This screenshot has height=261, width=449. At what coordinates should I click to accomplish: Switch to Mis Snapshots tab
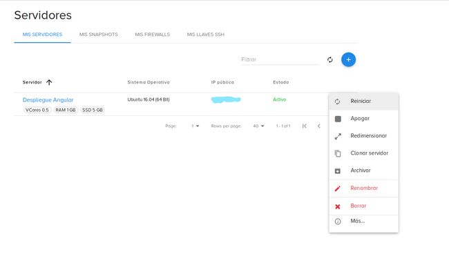(x=99, y=35)
